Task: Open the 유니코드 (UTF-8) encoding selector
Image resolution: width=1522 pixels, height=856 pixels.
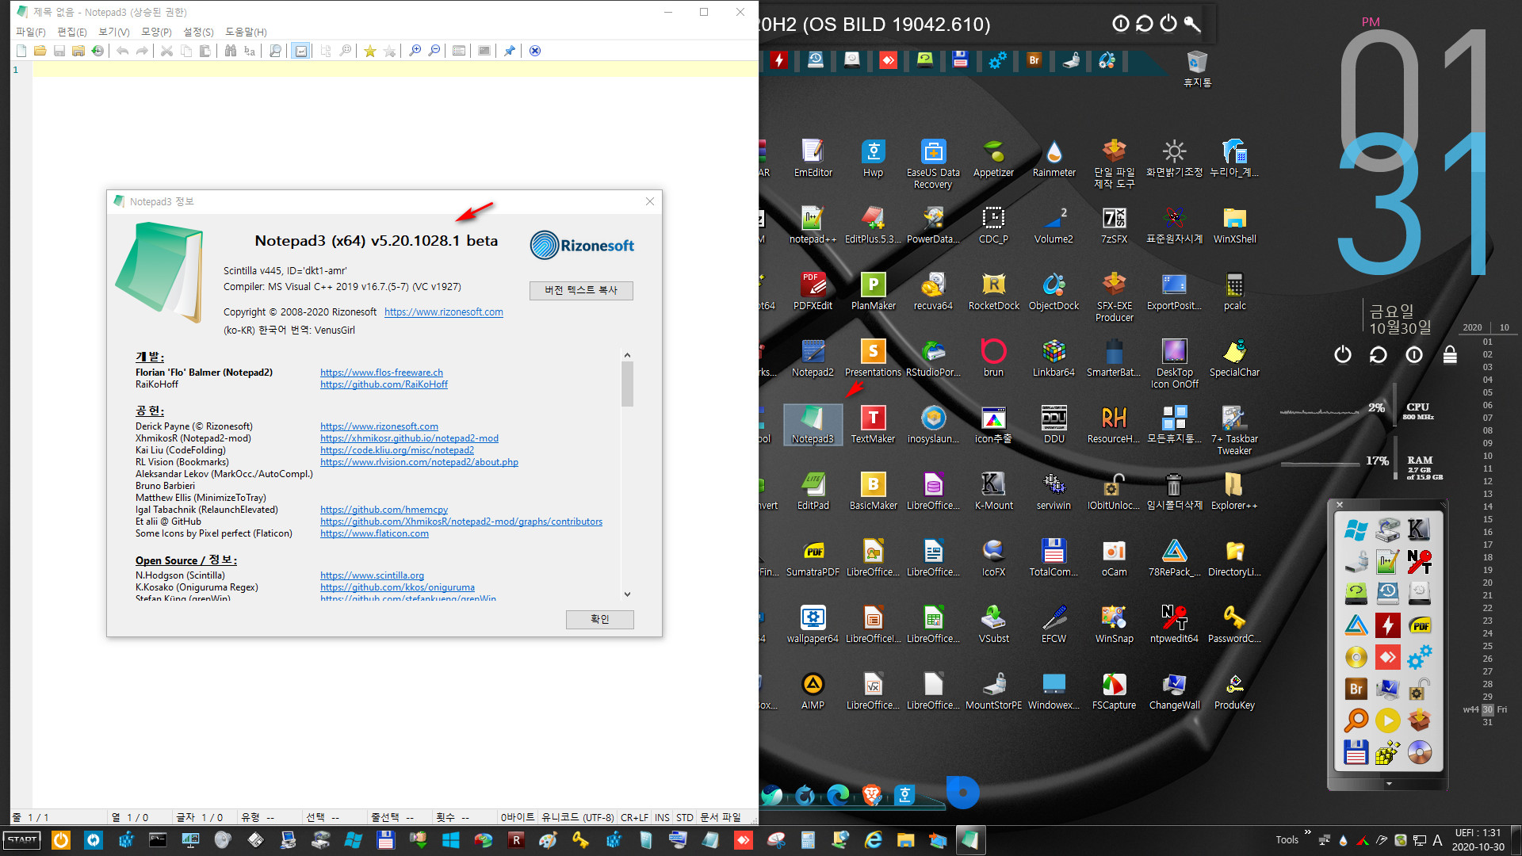Action: coord(577,817)
